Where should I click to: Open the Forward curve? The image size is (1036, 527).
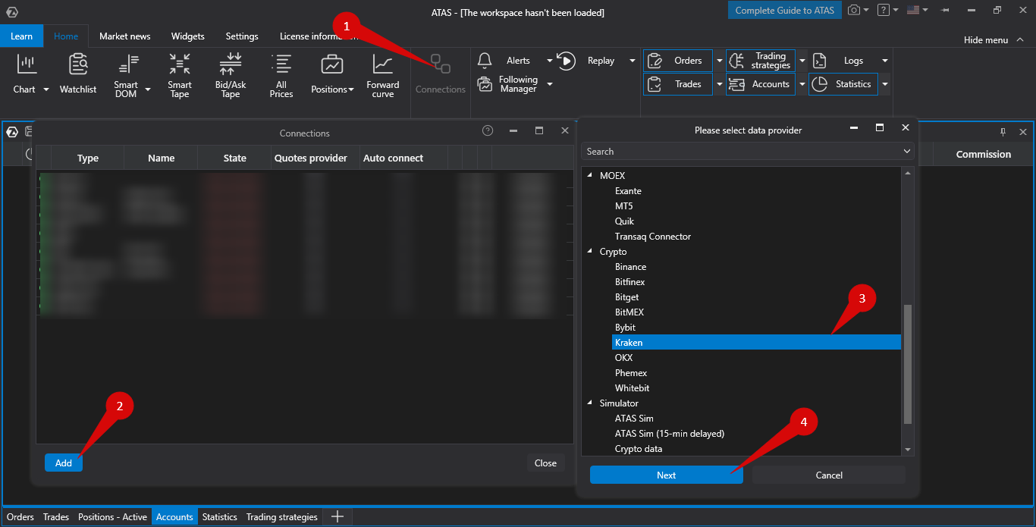click(x=383, y=74)
